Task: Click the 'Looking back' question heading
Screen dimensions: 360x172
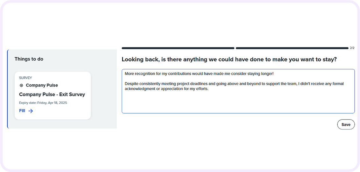Action: 229,59
